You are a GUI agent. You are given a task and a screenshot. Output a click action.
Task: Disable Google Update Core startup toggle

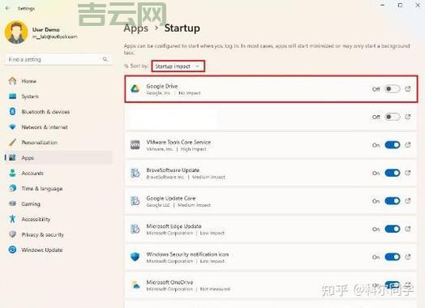pos(393,201)
